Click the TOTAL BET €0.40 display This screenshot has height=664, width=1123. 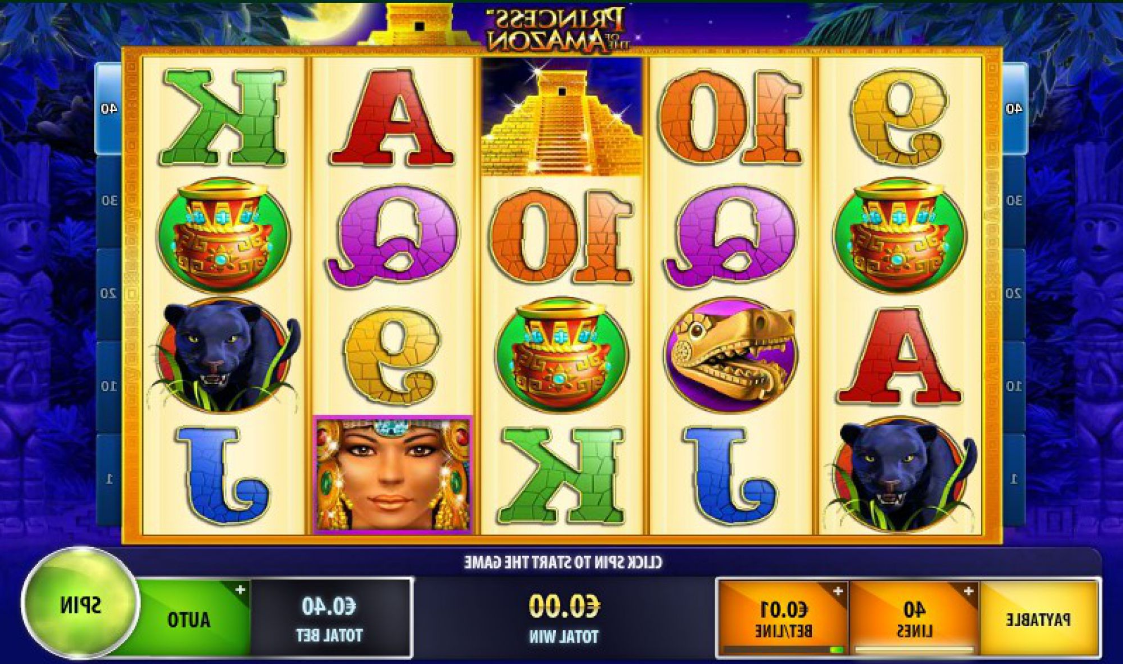[x=330, y=618]
